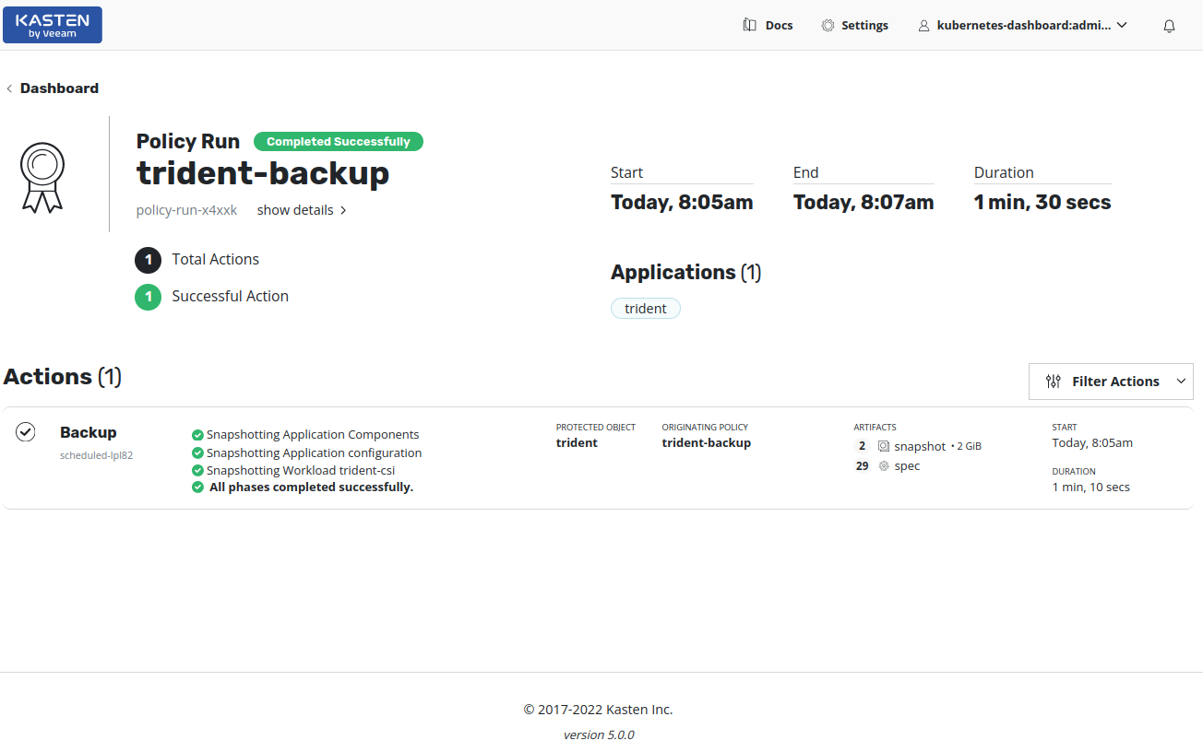The width and height of the screenshot is (1203, 752).
Task: Click the policy-run-x4xxk identifier
Action: 186,210
